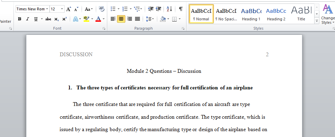
Task: Open Multilevel List dropdown arrow
Action: 141,9
